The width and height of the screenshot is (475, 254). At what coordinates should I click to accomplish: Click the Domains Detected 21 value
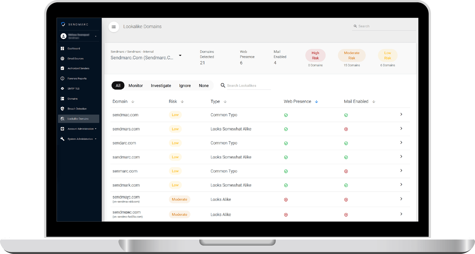pyautogui.click(x=202, y=63)
